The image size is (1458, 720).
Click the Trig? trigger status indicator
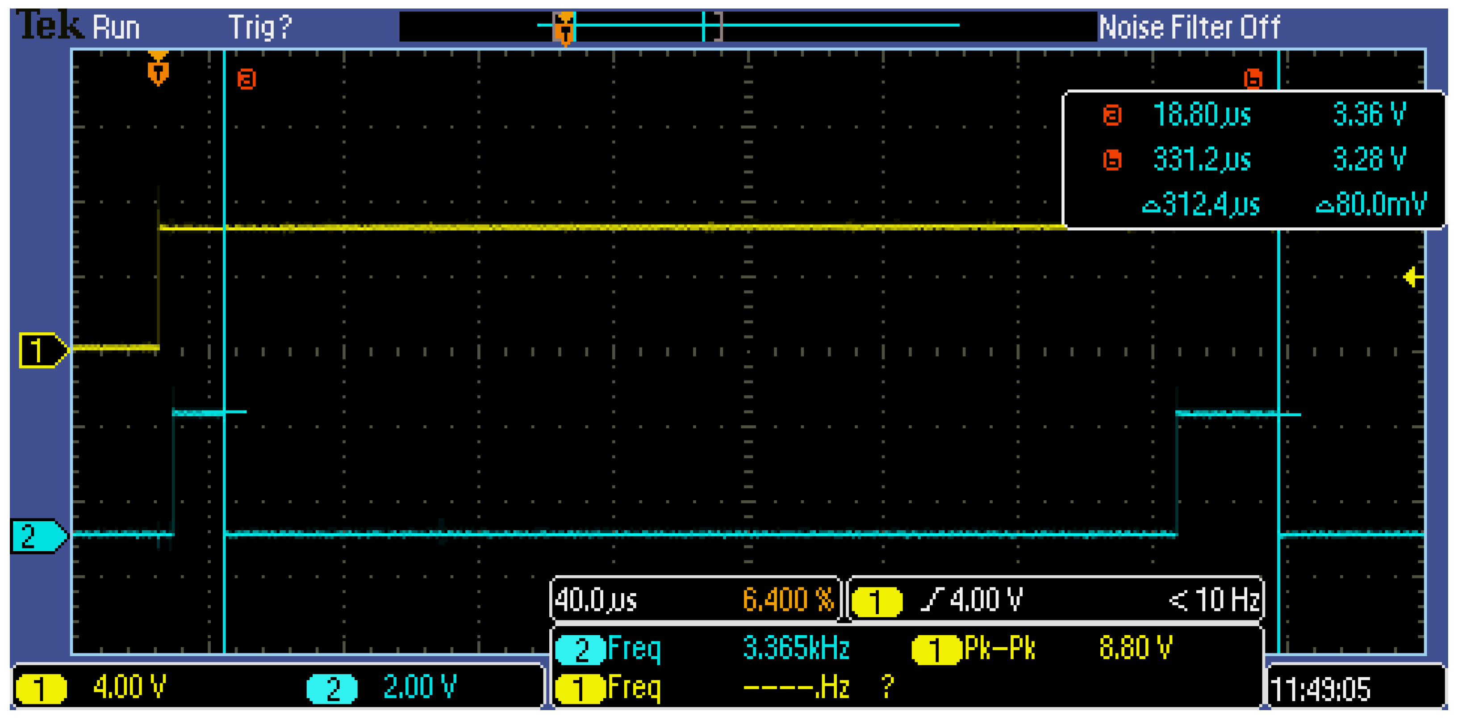click(x=260, y=27)
